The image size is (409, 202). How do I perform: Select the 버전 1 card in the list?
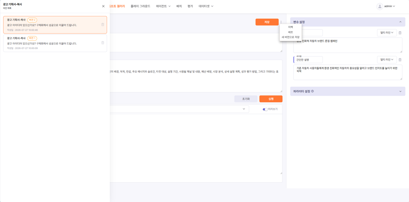(55, 43)
